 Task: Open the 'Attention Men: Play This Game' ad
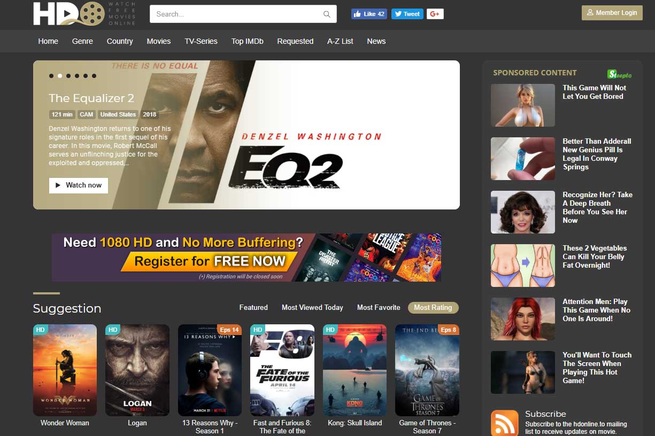pos(596,310)
